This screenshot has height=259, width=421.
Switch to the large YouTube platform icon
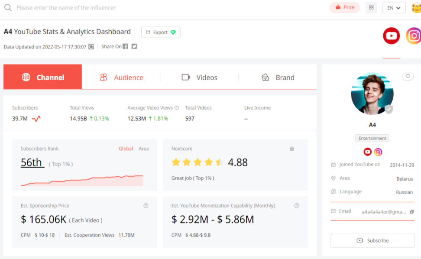391,36
